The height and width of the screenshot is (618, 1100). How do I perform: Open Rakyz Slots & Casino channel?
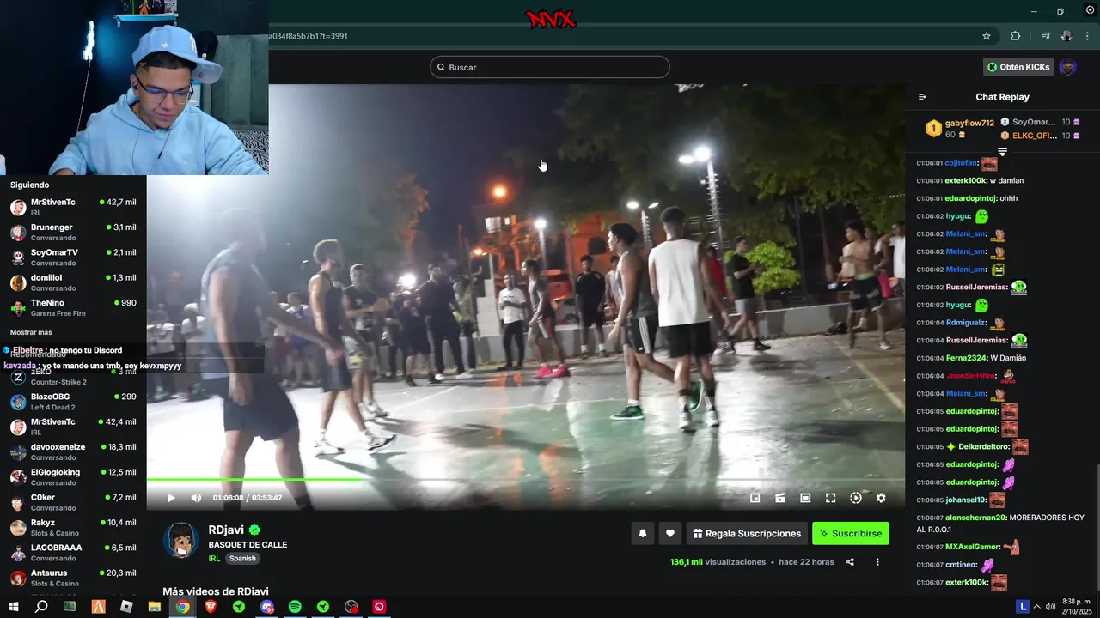point(73,527)
